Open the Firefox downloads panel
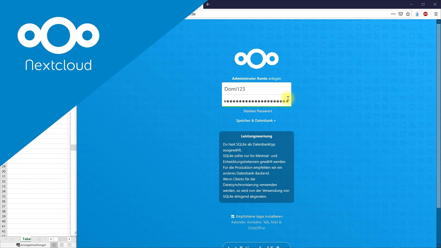 pos(417,14)
